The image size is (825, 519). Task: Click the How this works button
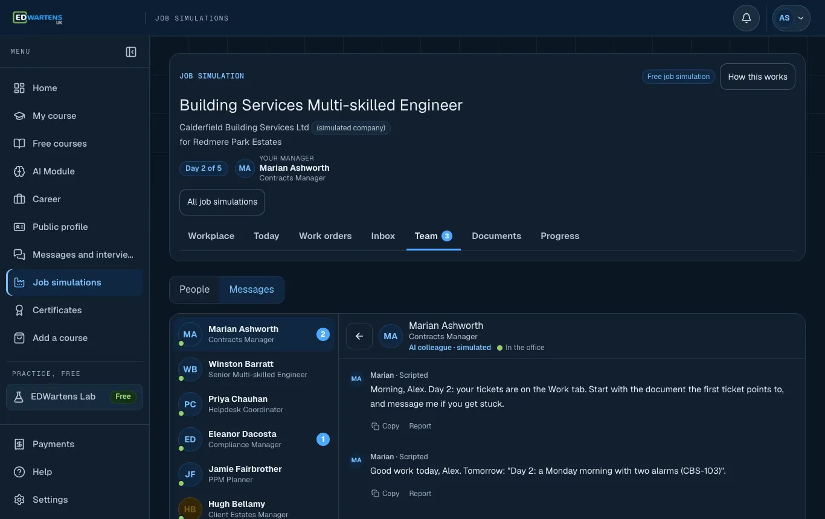(757, 77)
